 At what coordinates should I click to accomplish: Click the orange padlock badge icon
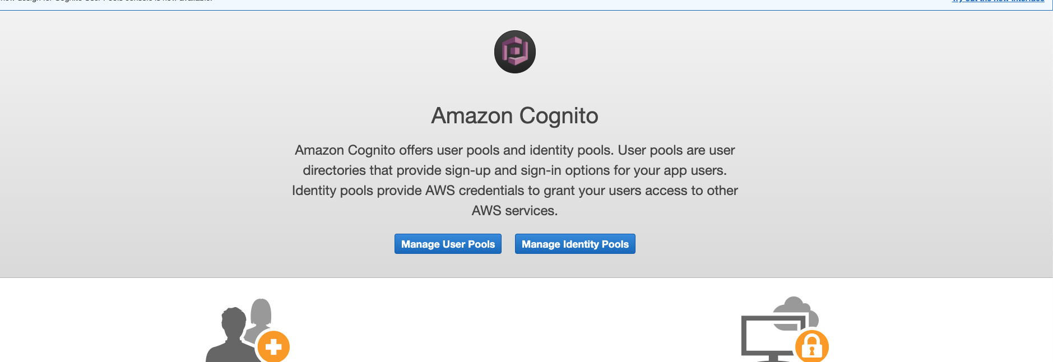click(x=811, y=347)
